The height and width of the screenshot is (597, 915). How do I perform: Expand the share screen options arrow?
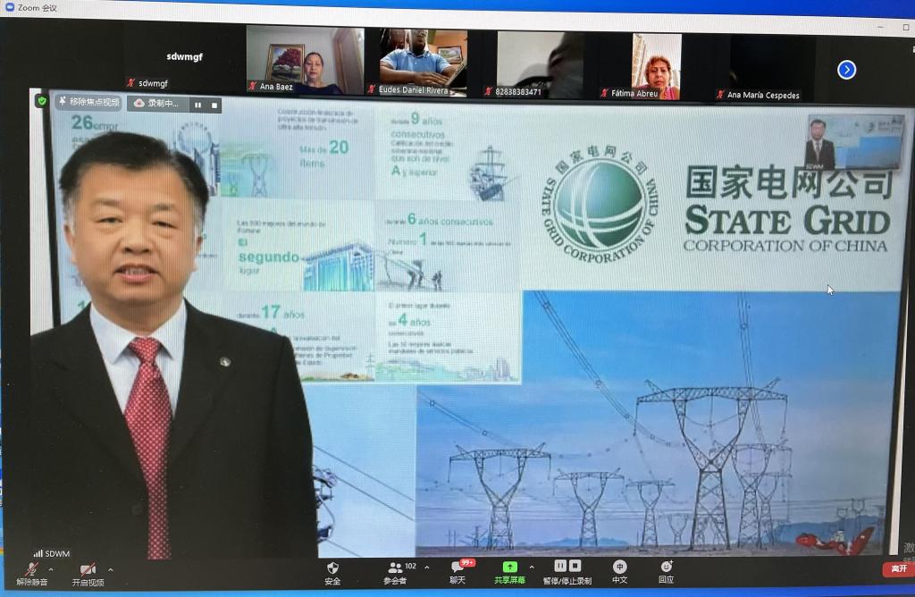pos(532,567)
